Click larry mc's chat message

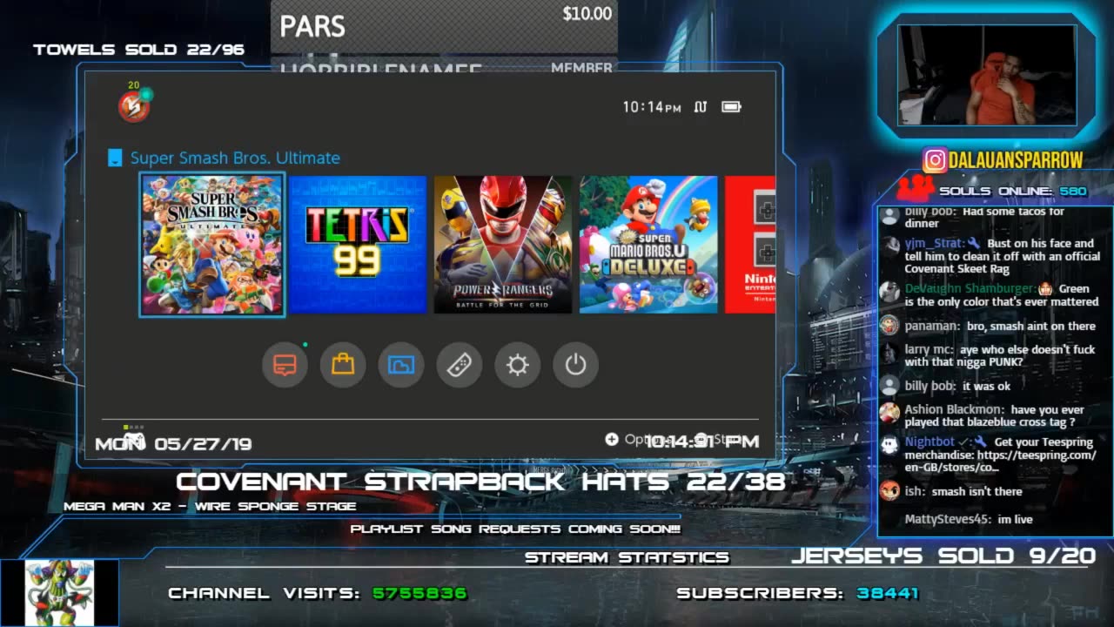[x=1000, y=355]
